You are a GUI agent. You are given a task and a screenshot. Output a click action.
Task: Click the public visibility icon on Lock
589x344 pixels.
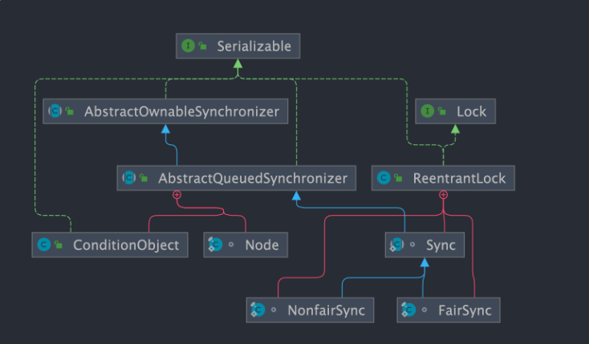click(442, 111)
